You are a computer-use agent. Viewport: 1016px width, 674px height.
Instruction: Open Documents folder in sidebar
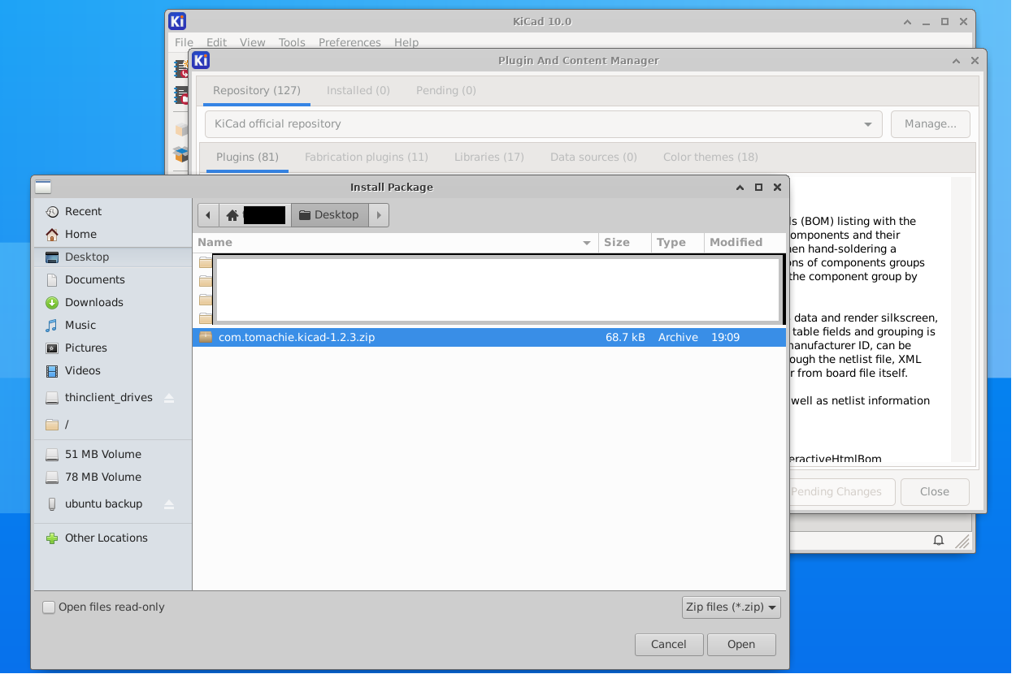point(94,279)
